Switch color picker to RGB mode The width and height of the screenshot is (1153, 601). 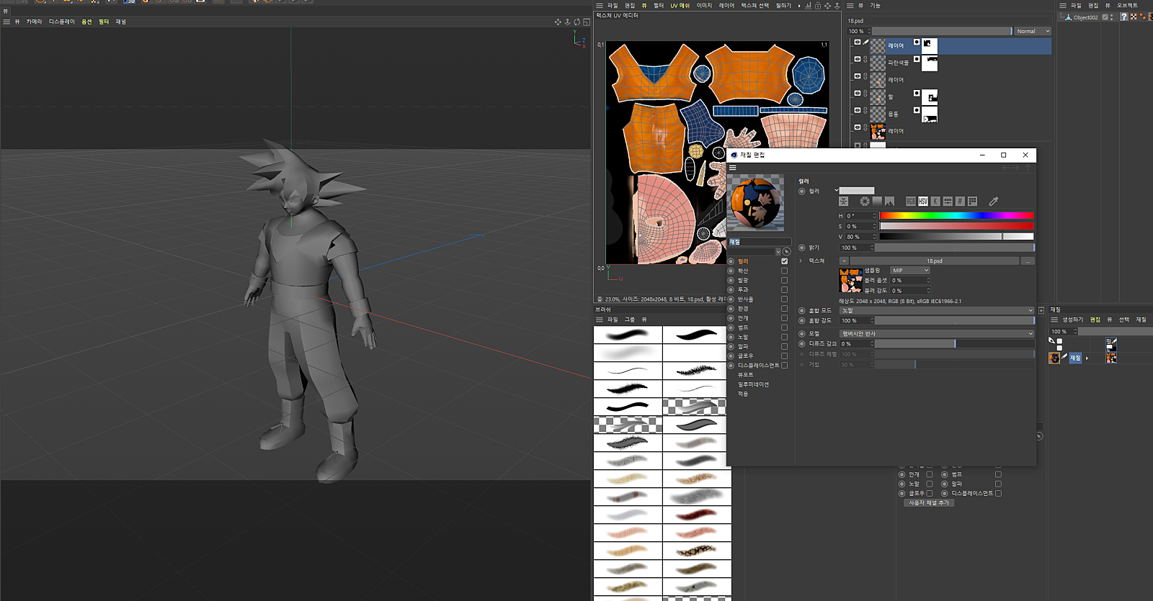pos(911,202)
